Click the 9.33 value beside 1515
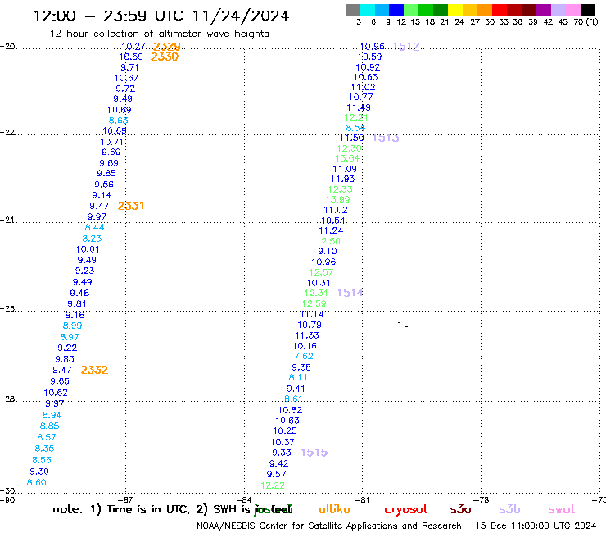This screenshot has width=606, height=533. click(282, 453)
